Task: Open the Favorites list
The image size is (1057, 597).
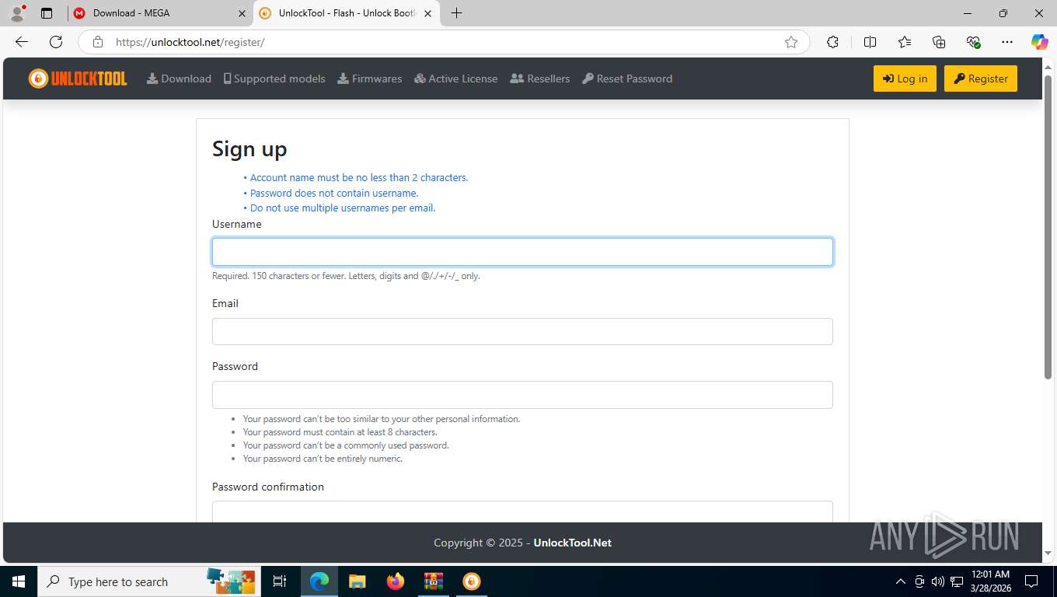Action: [905, 42]
